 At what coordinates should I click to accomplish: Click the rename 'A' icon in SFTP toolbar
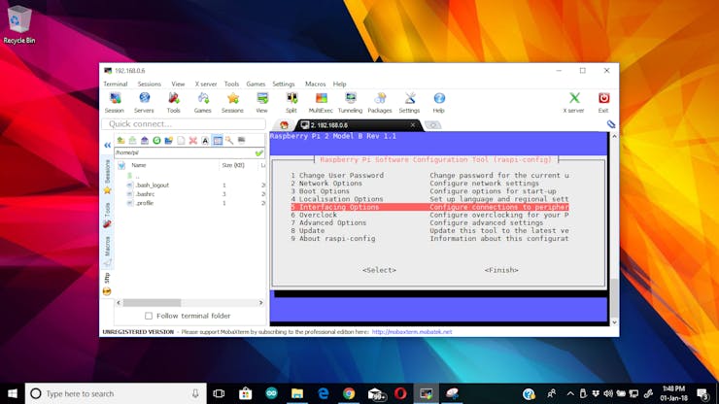pos(205,140)
